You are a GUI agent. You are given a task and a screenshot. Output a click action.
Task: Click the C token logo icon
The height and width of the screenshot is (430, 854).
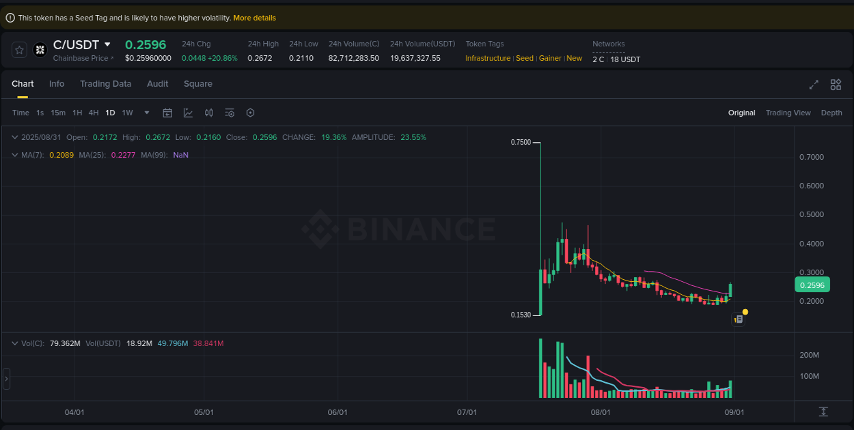pyautogui.click(x=40, y=49)
